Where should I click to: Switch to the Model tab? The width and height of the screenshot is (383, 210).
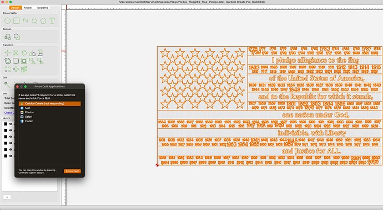28,8
